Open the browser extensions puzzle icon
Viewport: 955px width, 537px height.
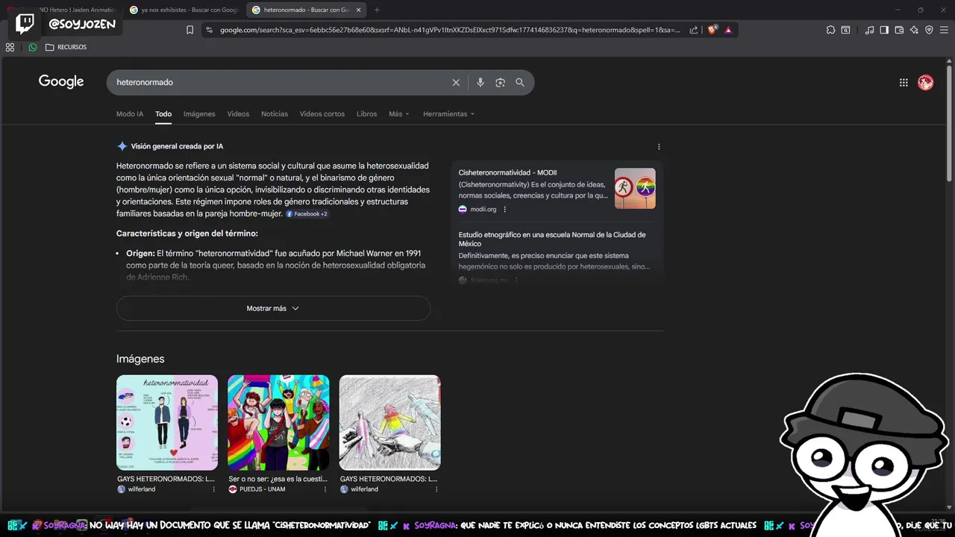830,30
